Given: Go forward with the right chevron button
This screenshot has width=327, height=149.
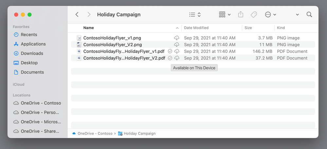Looking at the screenshot, I should (x=89, y=14).
